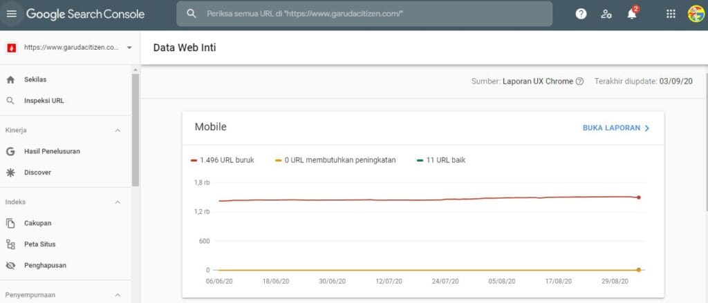Toggle the 0 URL membutuhkan peningkatan legend
The height and width of the screenshot is (303, 708).
[335, 160]
